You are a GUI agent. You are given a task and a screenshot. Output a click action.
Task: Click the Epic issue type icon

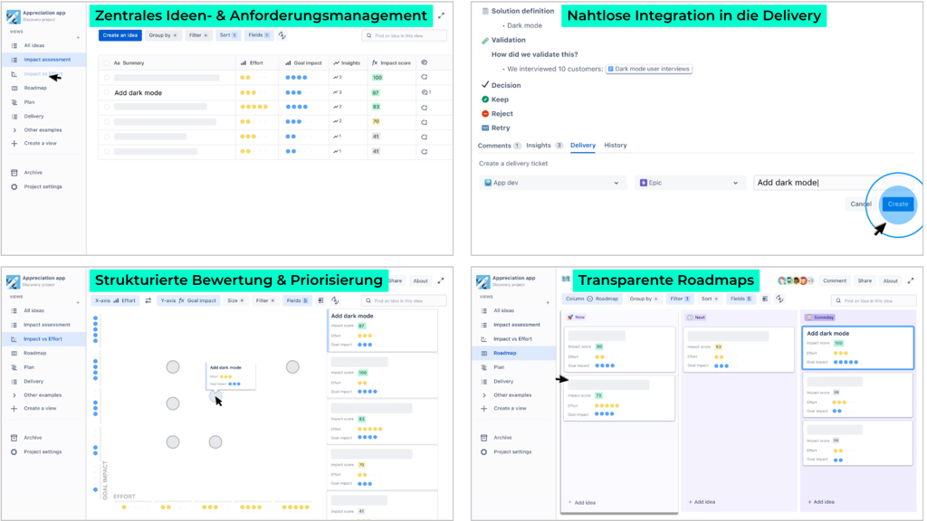644,182
